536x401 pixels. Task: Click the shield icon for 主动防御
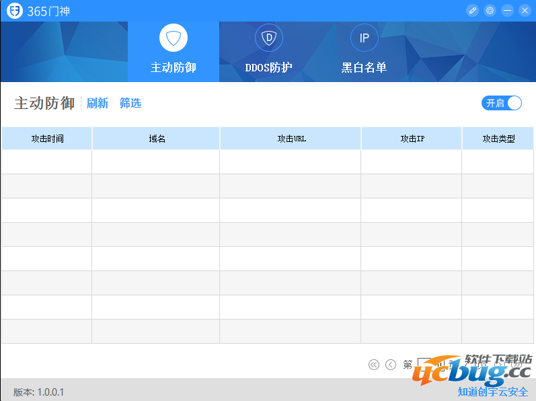coord(174,38)
